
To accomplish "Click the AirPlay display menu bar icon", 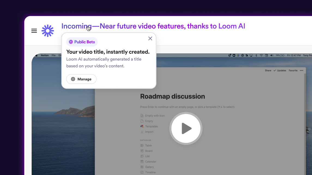I will 251,55.
